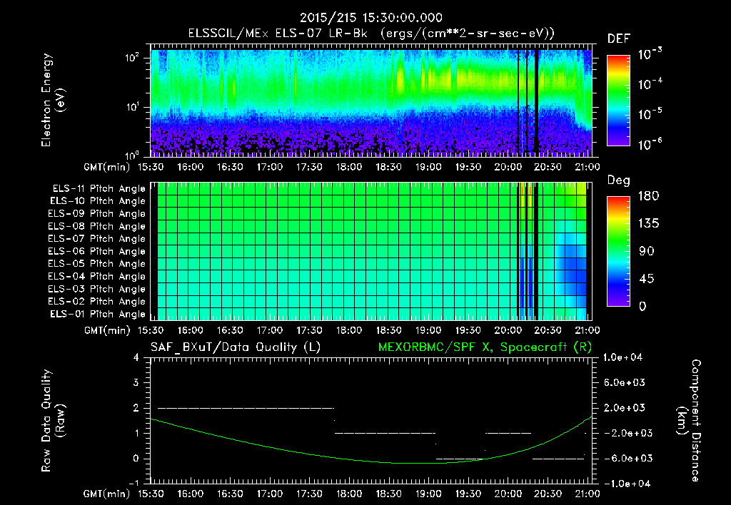The width and height of the screenshot is (731, 505).
Task: Select the ELS-02 Pitch Angle label
Action: pyautogui.click(x=96, y=302)
